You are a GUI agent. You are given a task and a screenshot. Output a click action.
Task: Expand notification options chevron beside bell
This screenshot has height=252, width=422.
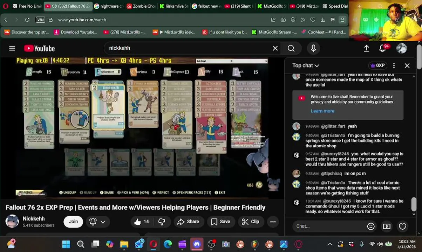click(103, 222)
